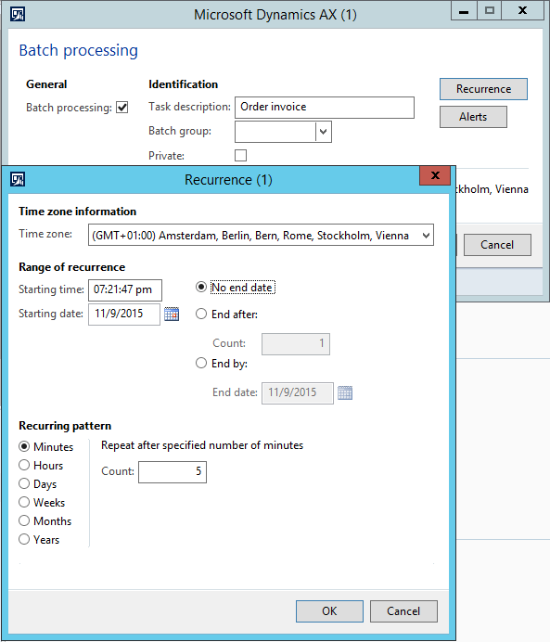Click the End after Count field
550x642 pixels.
point(296,344)
